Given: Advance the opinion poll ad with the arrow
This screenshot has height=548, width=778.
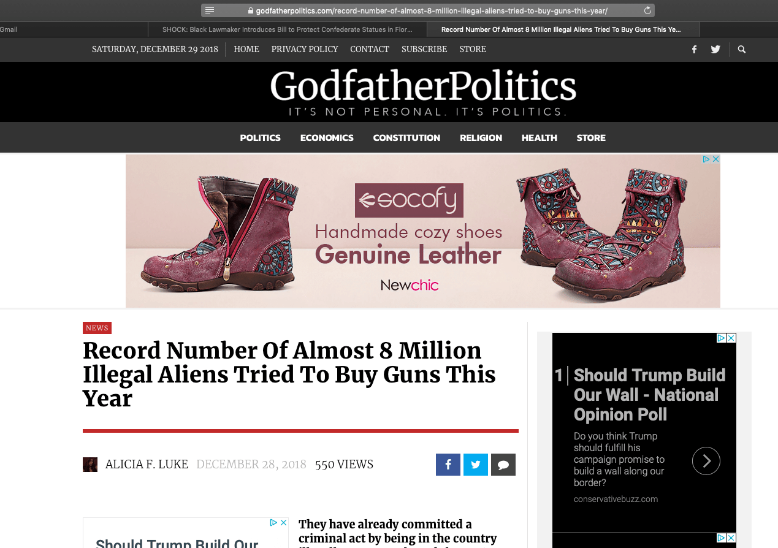Looking at the screenshot, I should point(706,460).
